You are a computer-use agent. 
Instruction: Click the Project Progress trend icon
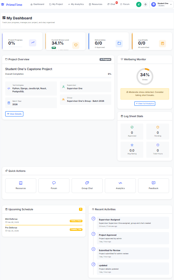point(33,43)
